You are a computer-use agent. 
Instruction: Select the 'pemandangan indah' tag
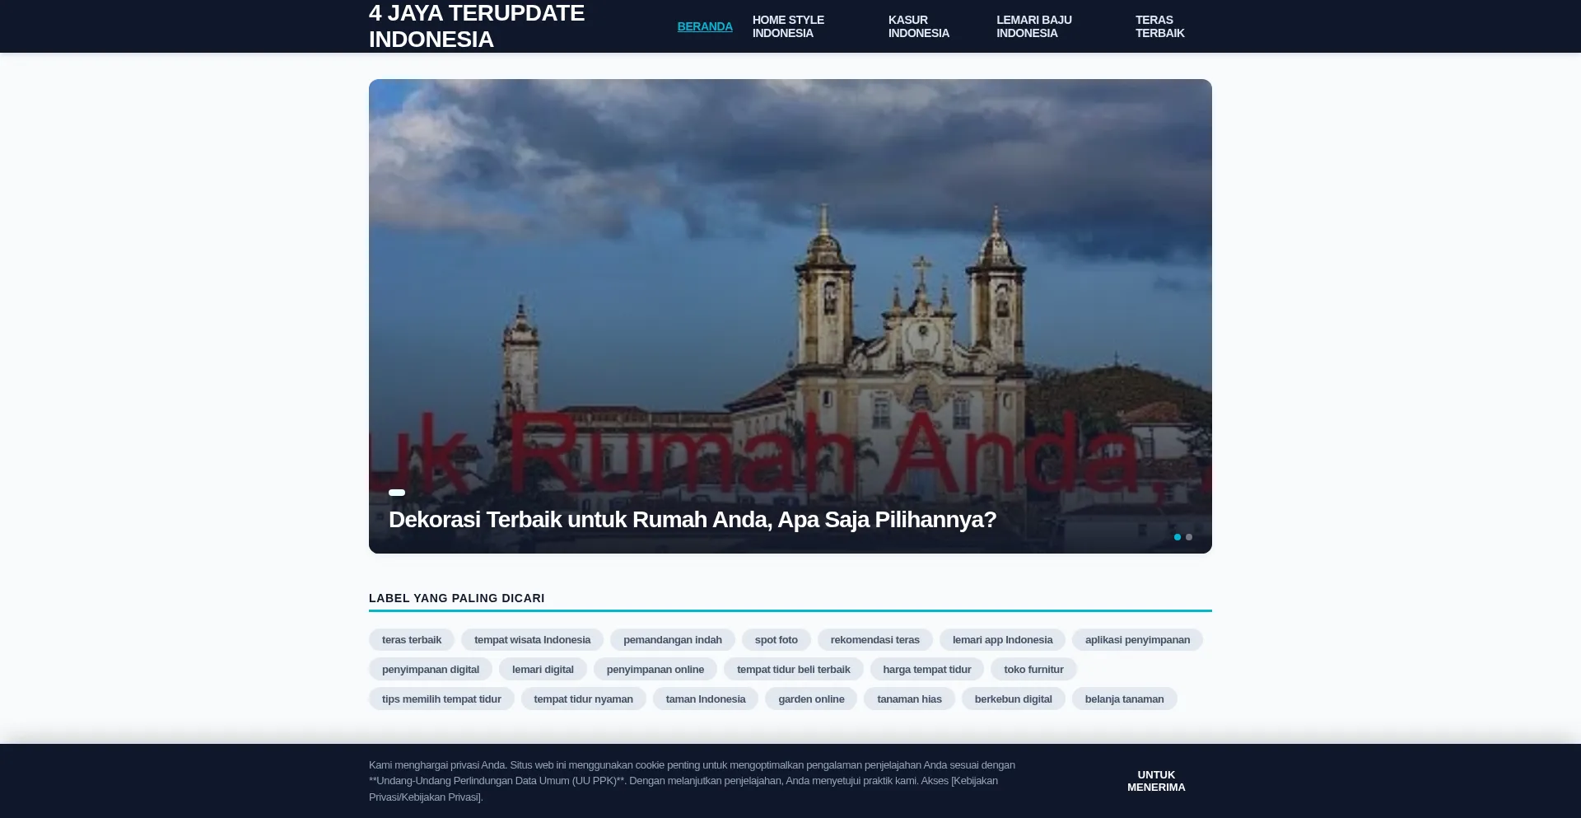(673, 640)
